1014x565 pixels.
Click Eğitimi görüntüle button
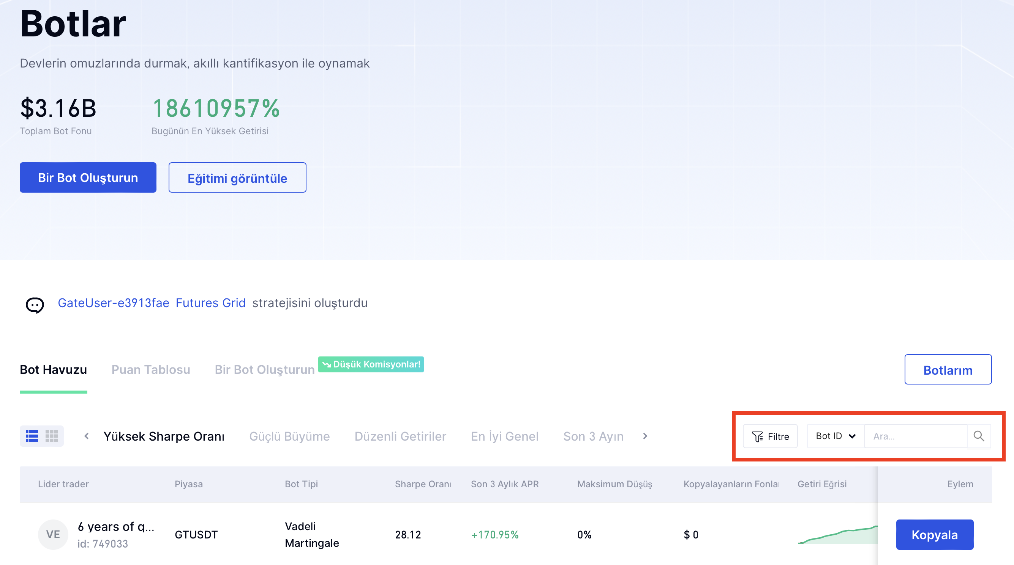click(237, 178)
